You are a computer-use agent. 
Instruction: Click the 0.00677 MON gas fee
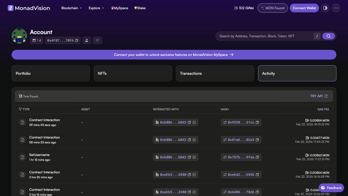coord(318,138)
